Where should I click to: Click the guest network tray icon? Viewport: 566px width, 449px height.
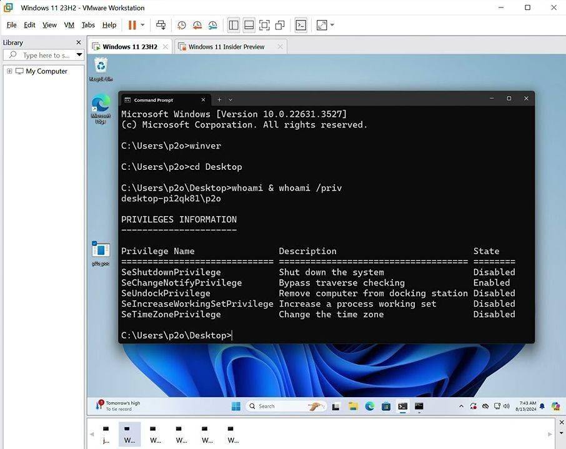point(497,407)
